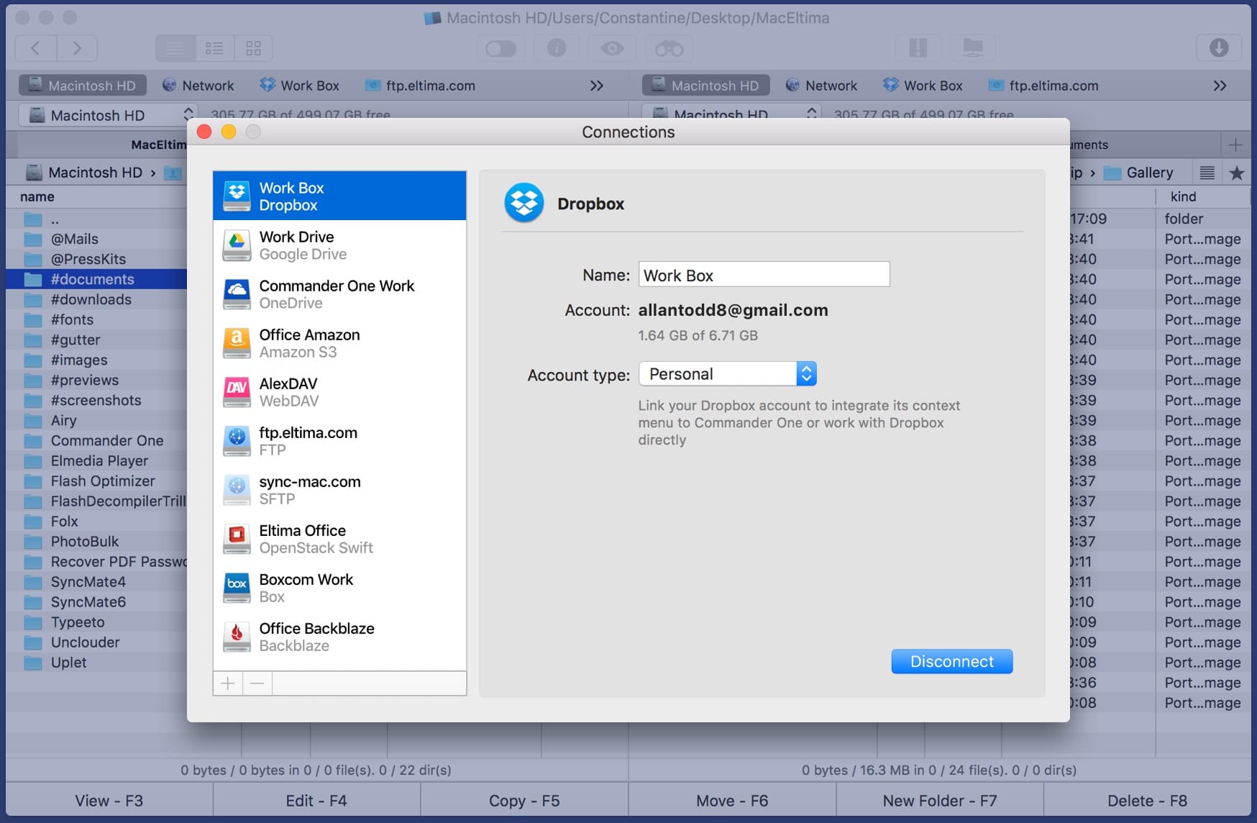
Task: Select the Boxcom Work Box connection
Action: (x=339, y=588)
